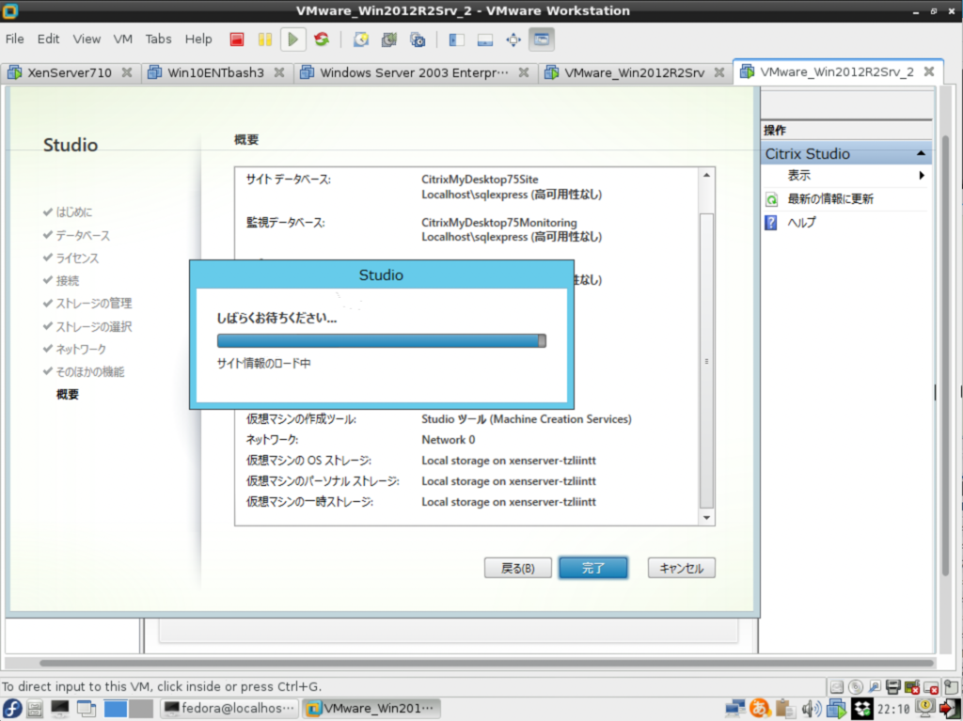Click the Unity/console view icon
This screenshot has width=963, height=721.
542,39
